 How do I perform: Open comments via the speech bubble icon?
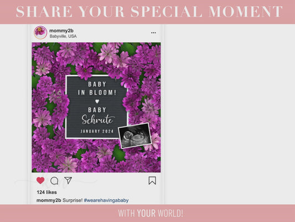(x=54, y=181)
